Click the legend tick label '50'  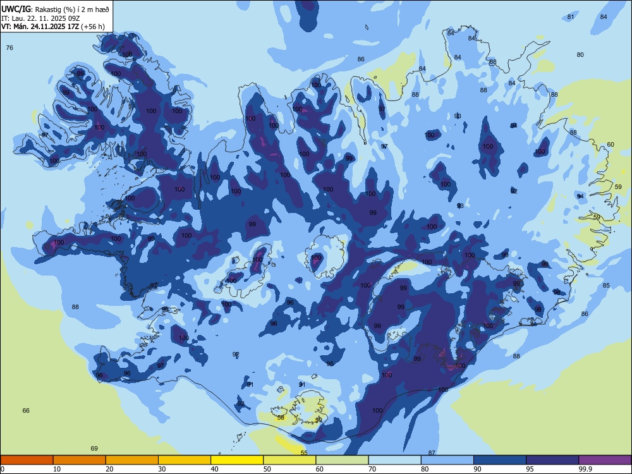point(267,469)
